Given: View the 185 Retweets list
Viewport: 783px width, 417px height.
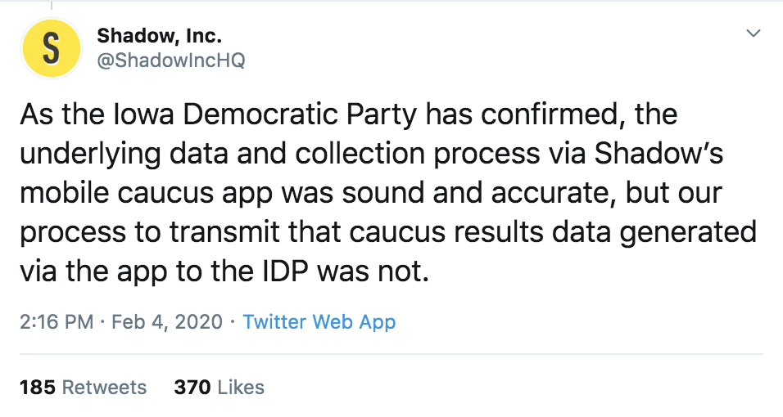Looking at the screenshot, I should click(x=83, y=387).
